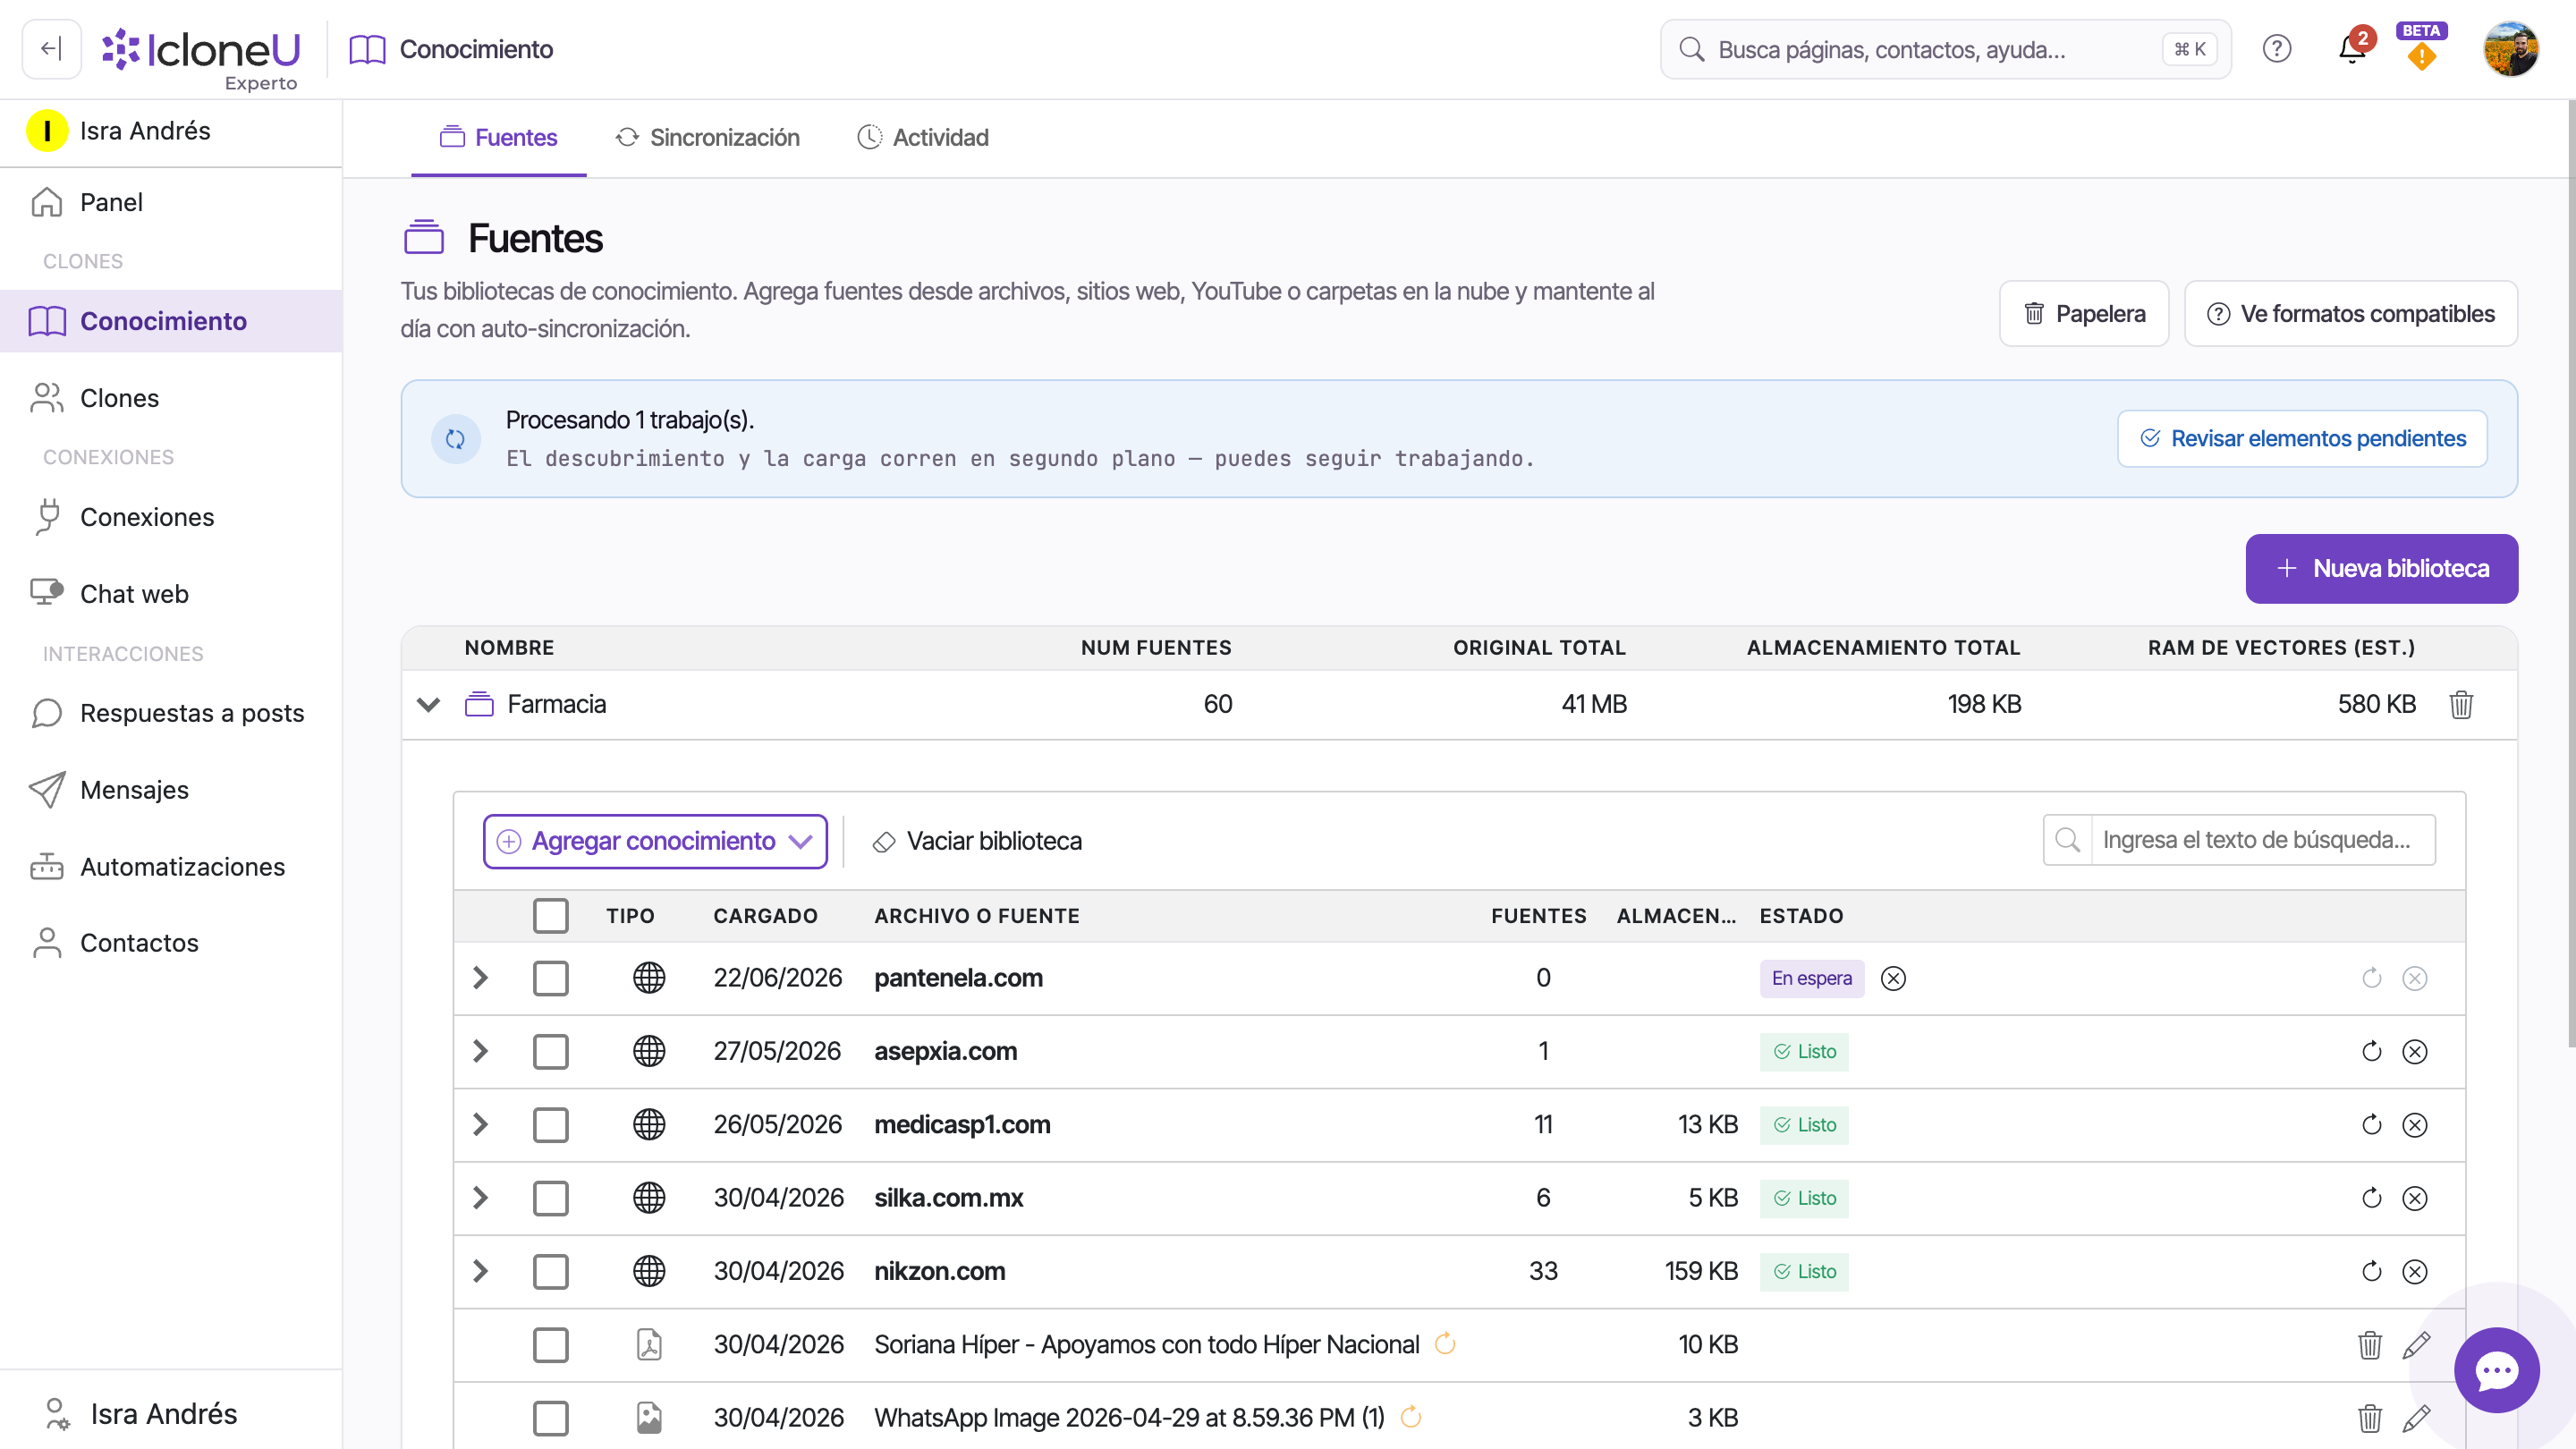Open Respuestas a posts in sidebar

pos(171,713)
